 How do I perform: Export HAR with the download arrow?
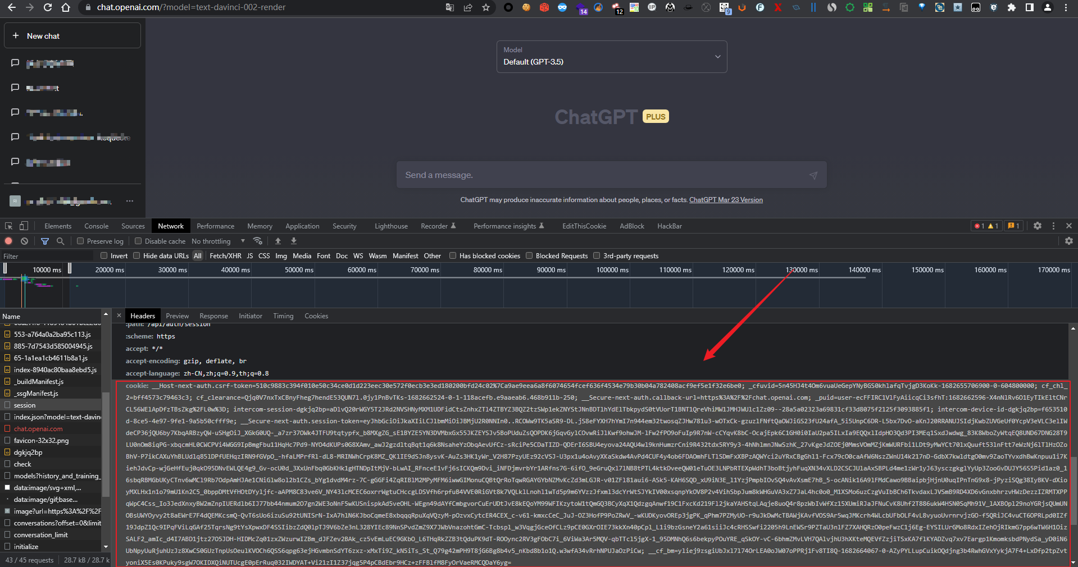click(x=294, y=241)
